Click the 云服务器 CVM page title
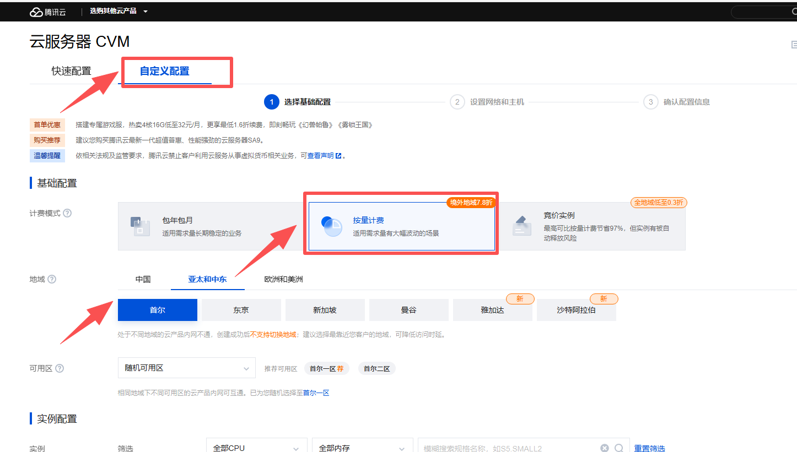 pos(80,42)
